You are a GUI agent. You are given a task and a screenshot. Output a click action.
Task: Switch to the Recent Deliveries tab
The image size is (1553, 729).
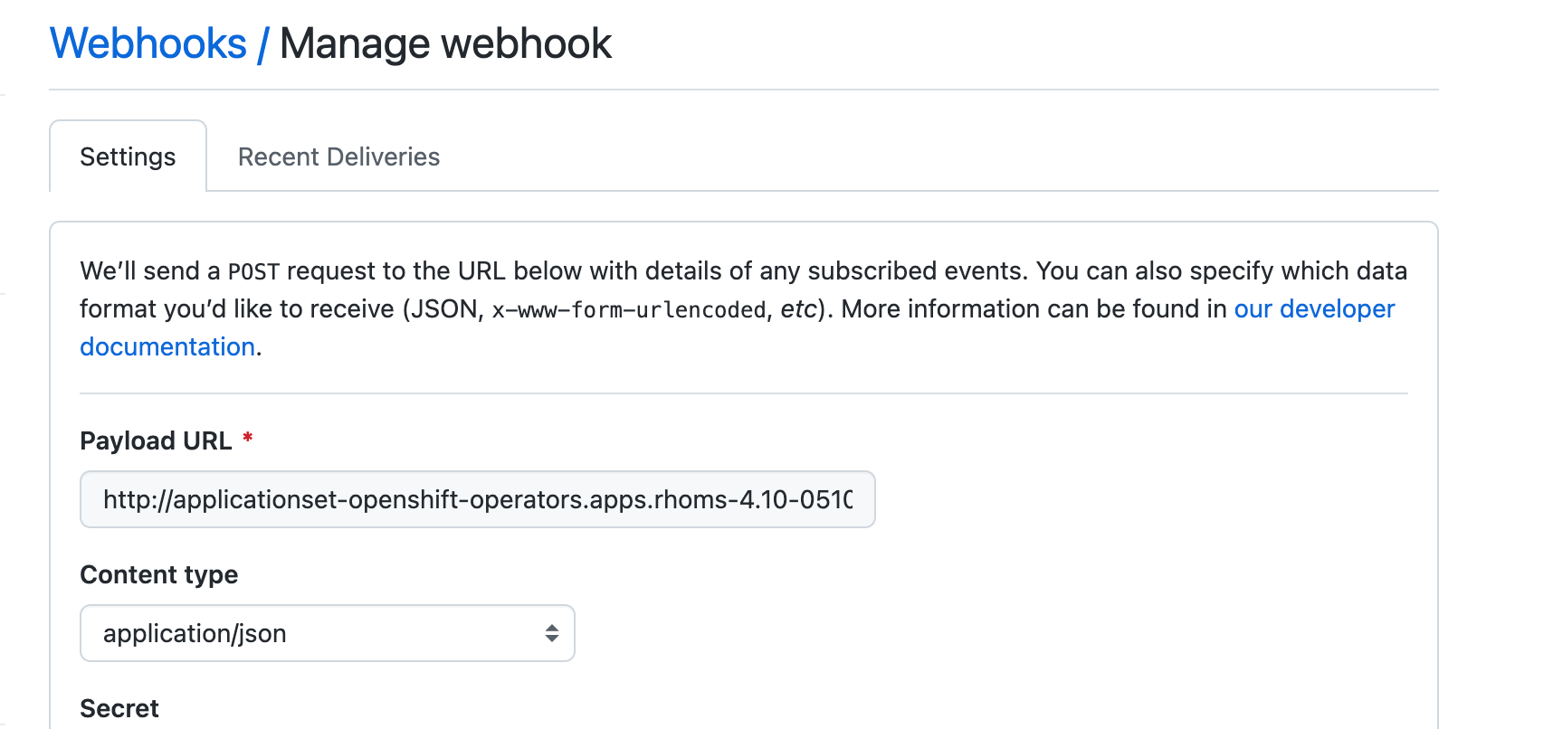(x=338, y=156)
